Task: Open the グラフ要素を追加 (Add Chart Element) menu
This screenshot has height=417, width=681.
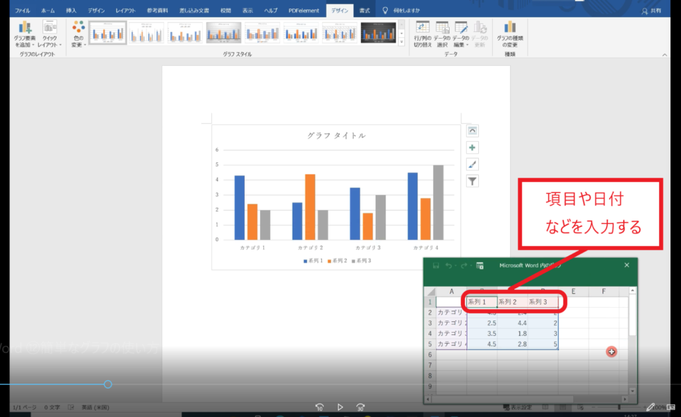Action: click(25, 34)
